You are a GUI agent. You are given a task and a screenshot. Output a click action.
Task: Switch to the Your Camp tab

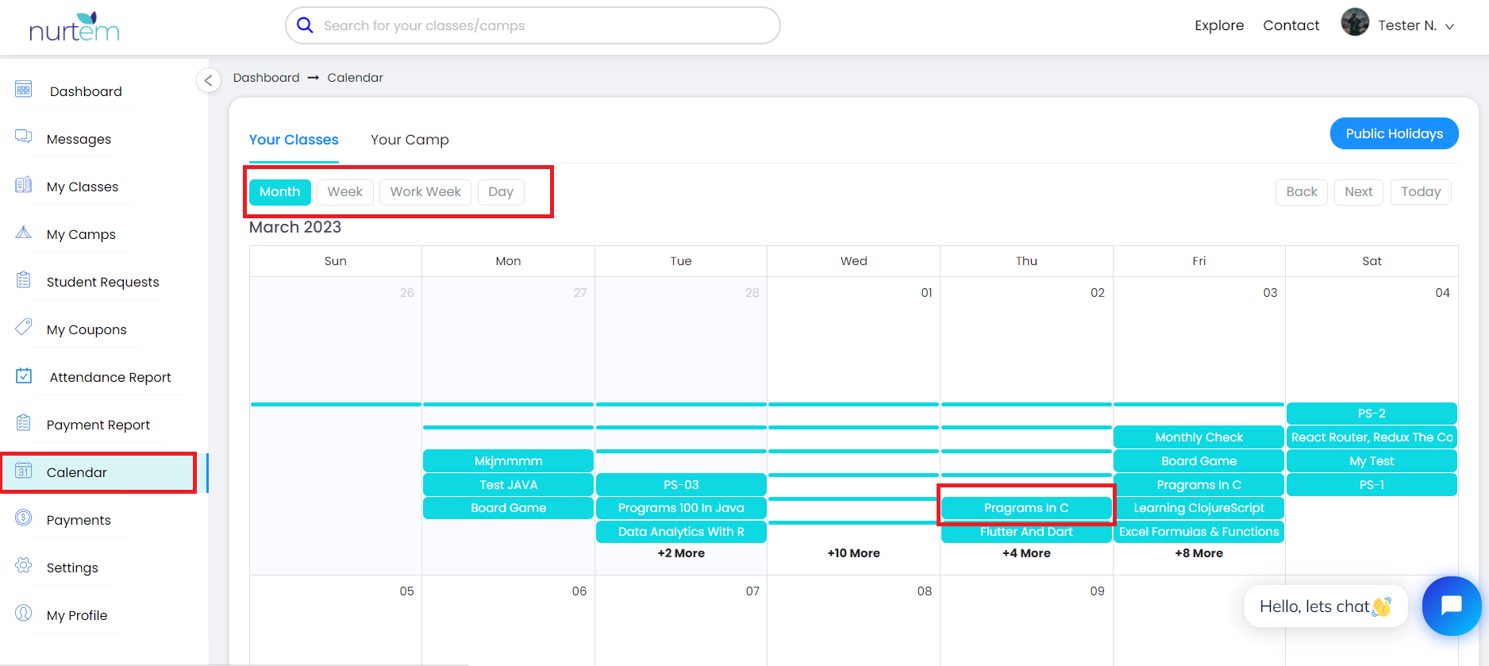pos(410,140)
